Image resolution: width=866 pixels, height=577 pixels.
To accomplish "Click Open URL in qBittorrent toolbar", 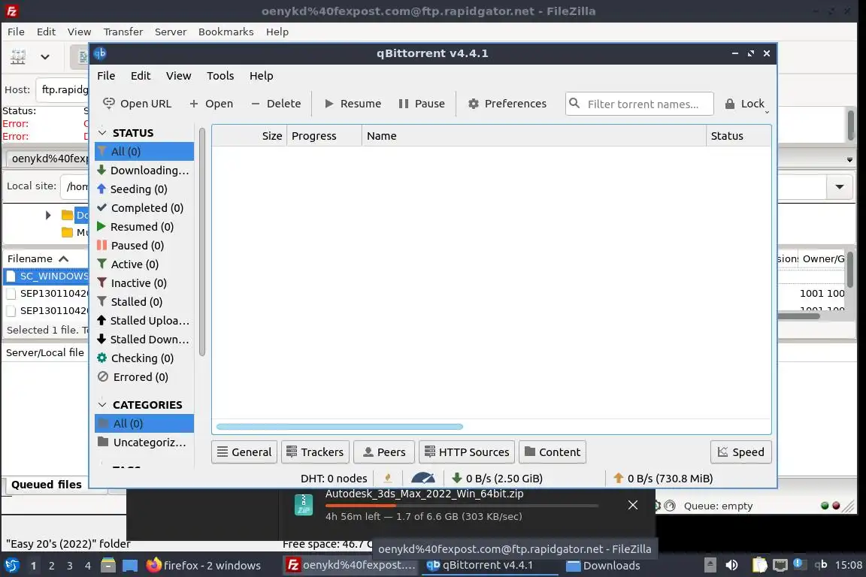I will pos(138,104).
